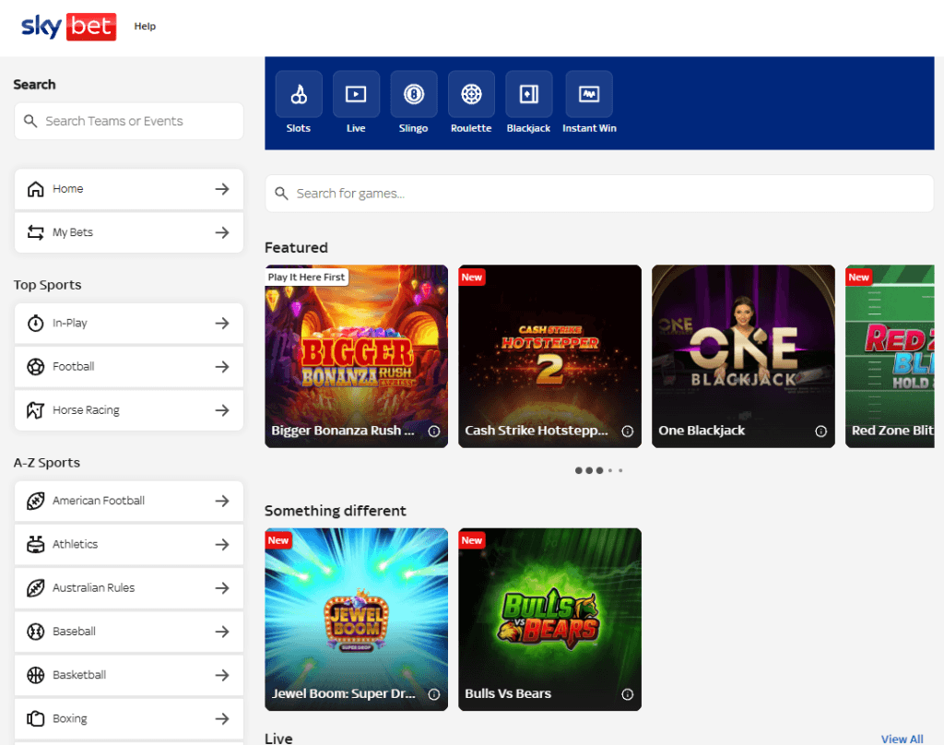Image resolution: width=944 pixels, height=745 pixels.
Task: Expand Home with its arrow
Action: [x=222, y=189]
